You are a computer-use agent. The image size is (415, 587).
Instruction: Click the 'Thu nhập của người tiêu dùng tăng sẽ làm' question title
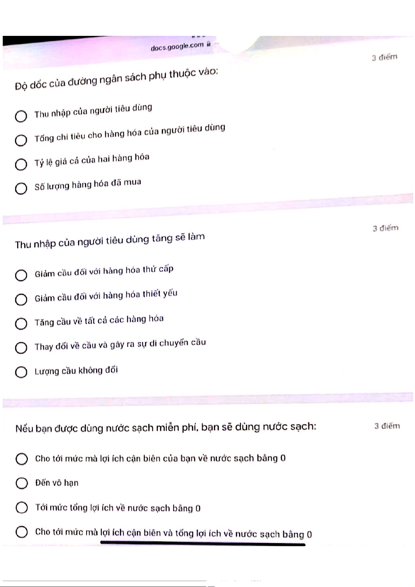coord(110,241)
